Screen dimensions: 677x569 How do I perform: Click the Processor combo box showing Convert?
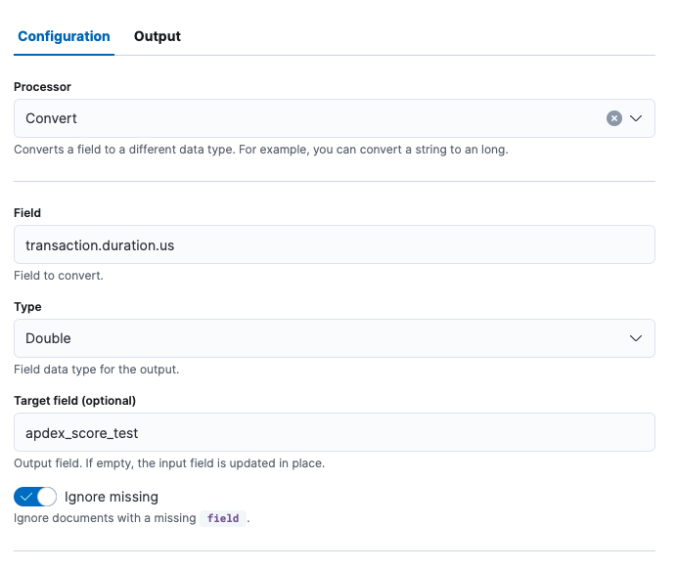(335, 118)
